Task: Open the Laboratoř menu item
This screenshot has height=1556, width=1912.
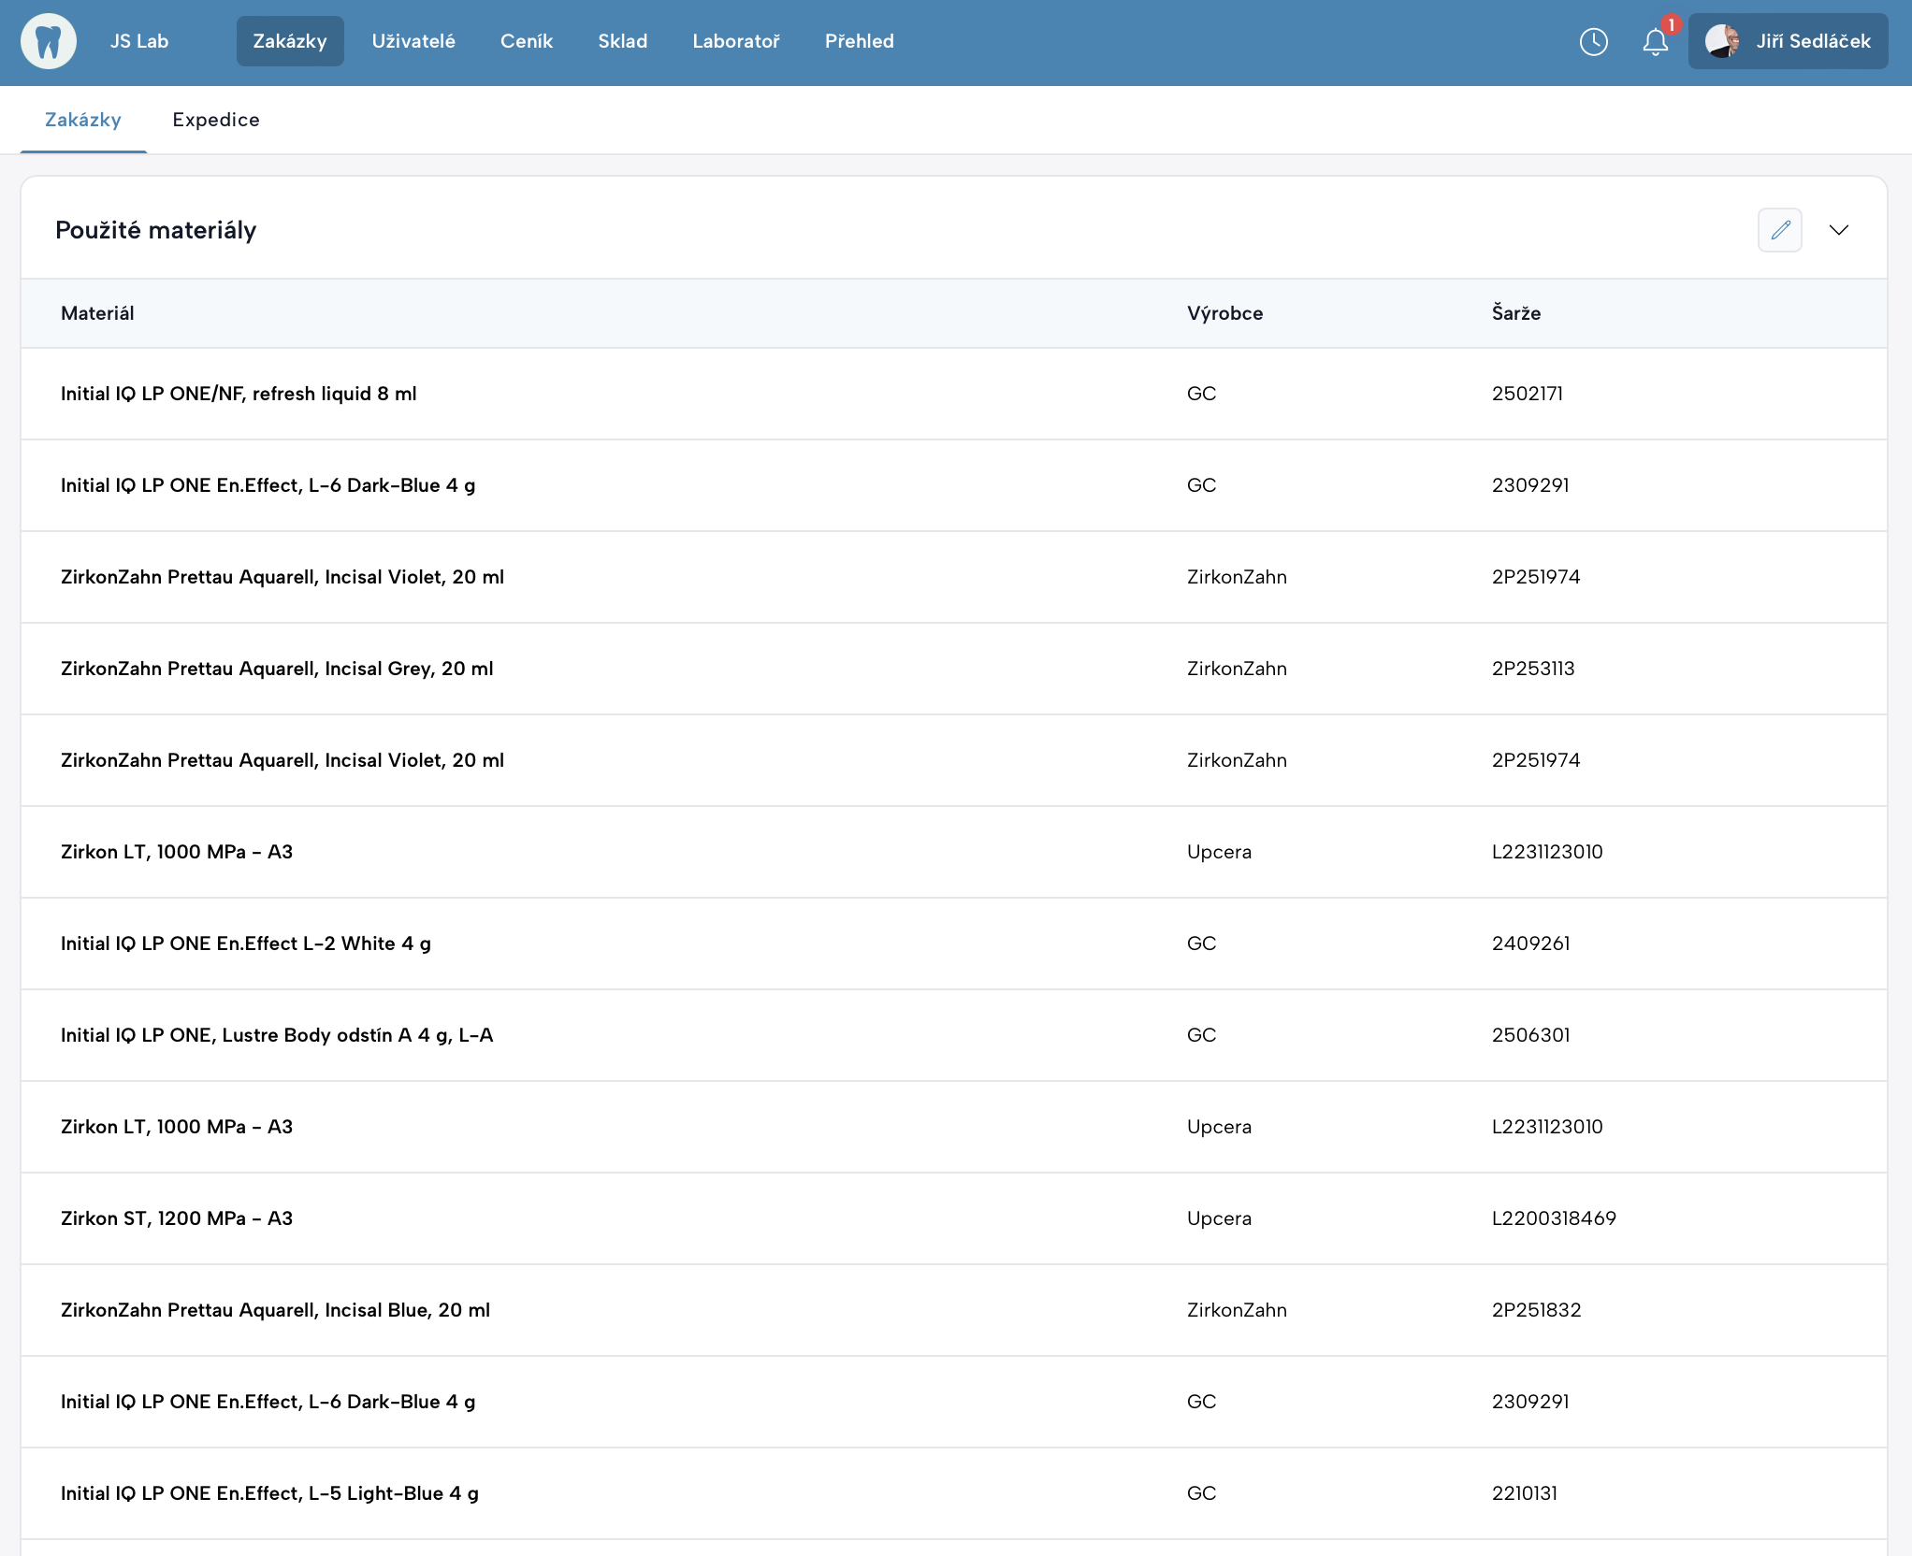Action: [736, 41]
